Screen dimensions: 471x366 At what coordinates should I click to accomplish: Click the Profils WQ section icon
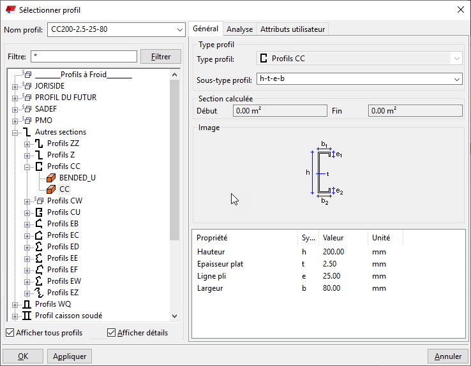pyautogui.click(x=27, y=304)
